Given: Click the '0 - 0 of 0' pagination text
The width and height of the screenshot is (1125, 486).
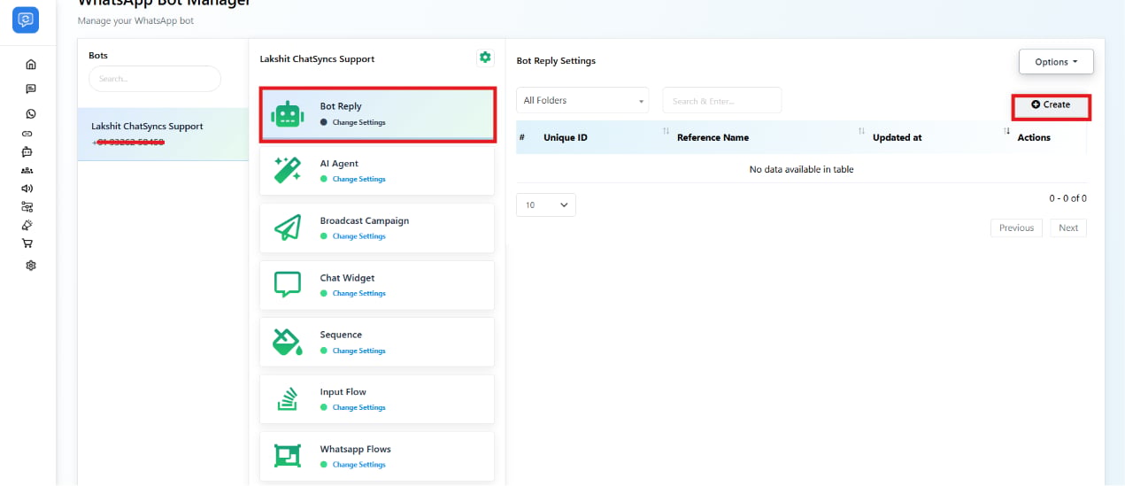Looking at the screenshot, I should tap(1067, 198).
